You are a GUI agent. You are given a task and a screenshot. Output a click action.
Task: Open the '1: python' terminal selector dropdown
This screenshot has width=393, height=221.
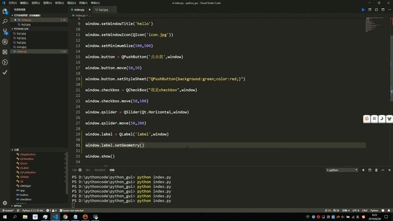pyautogui.click(x=342, y=170)
